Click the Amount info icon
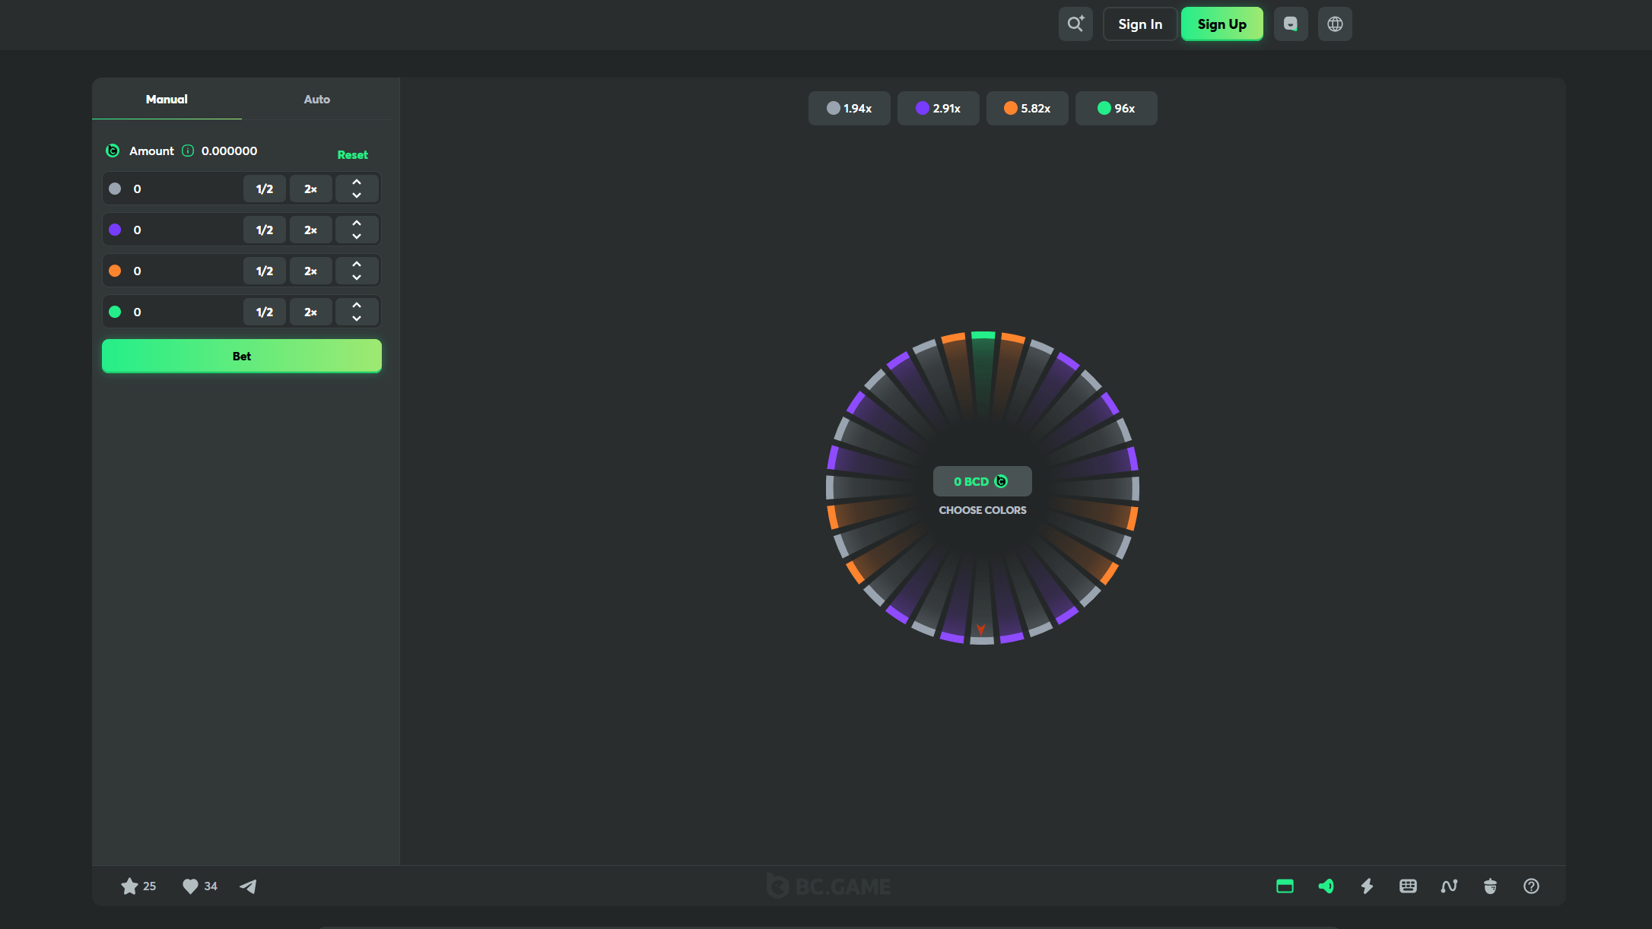The width and height of the screenshot is (1652, 929). (x=188, y=151)
